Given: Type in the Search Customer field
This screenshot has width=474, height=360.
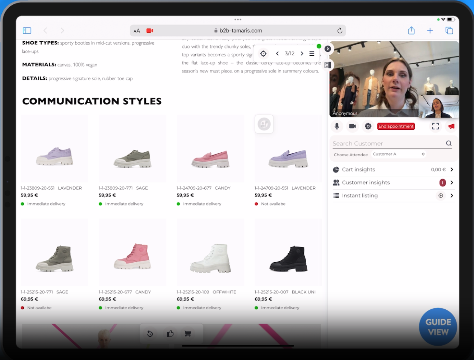Looking at the screenshot, I should pyautogui.click(x=388, y=143).
